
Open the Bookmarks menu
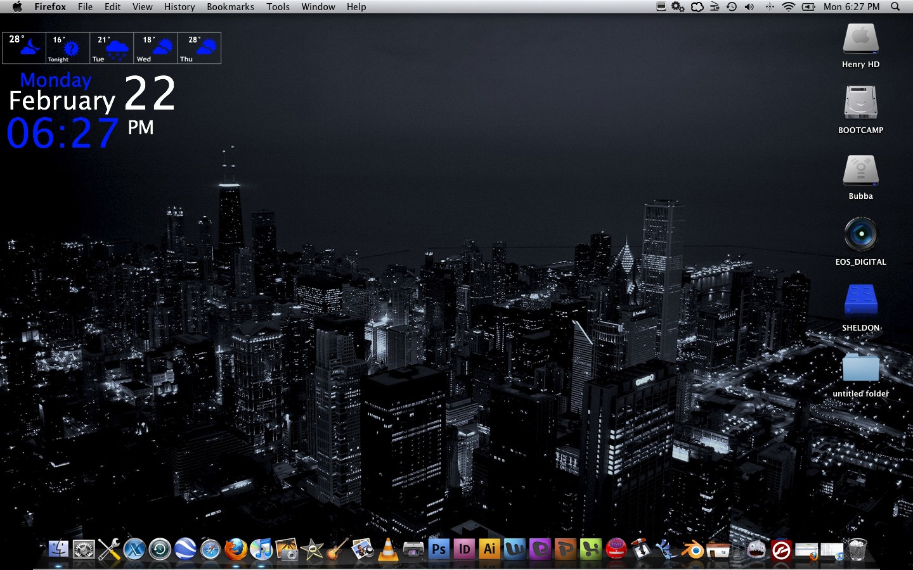[x=230, y=6]
